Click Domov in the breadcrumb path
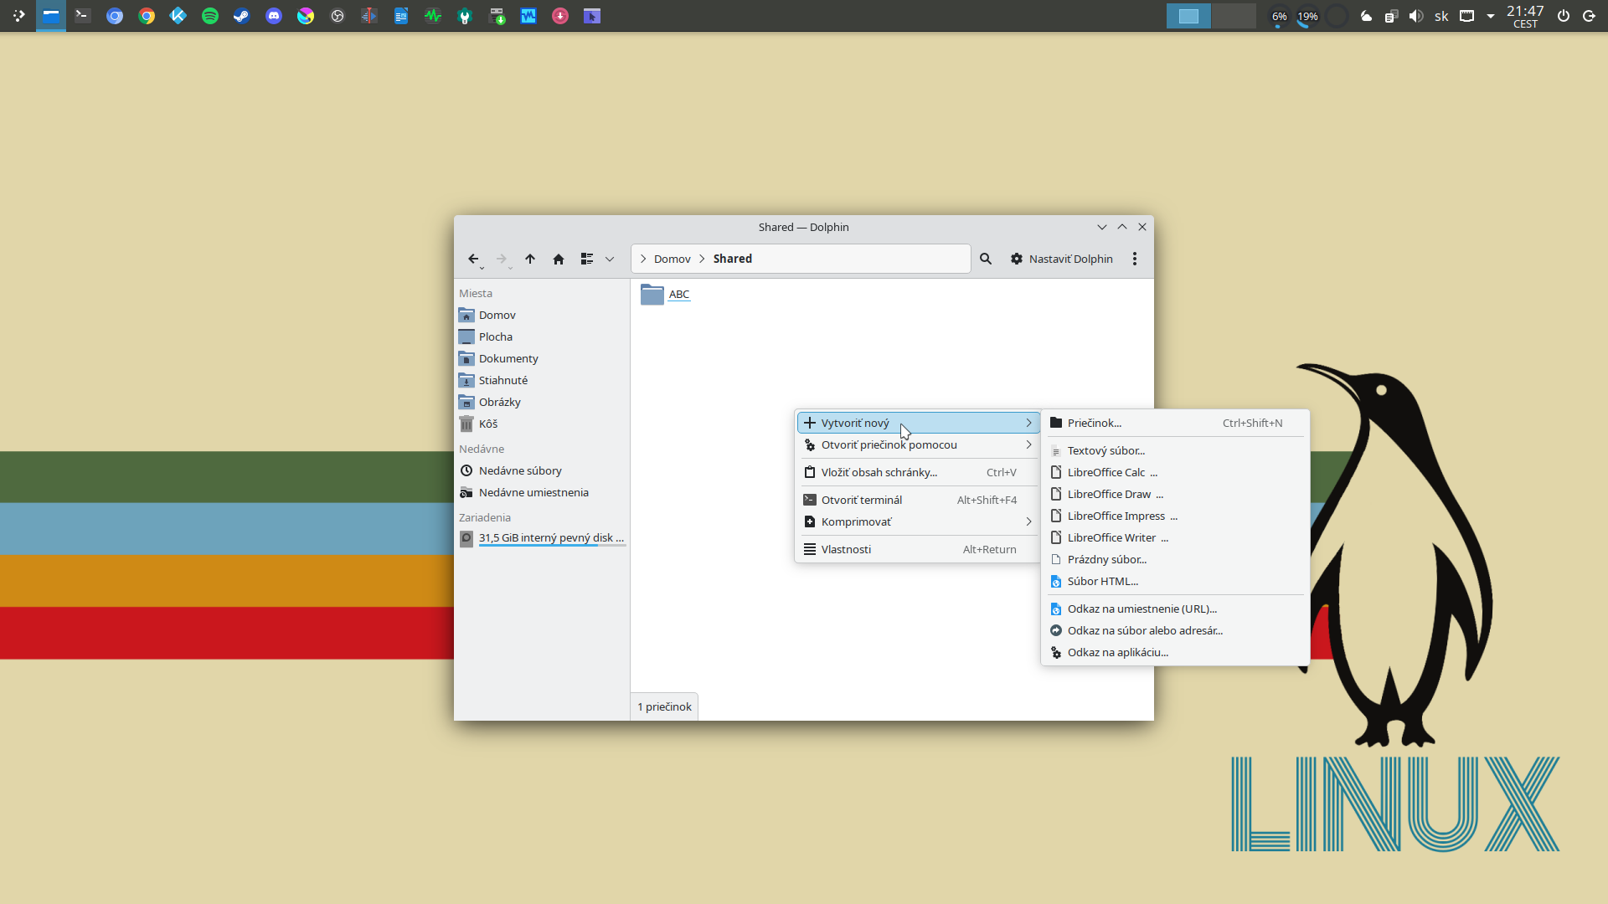This screenshot has width=1608, height=904. tap(673, 259)
